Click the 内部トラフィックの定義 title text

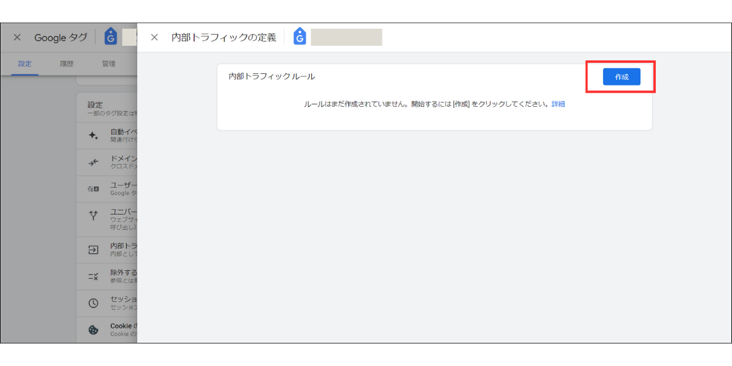coord(224,37)
